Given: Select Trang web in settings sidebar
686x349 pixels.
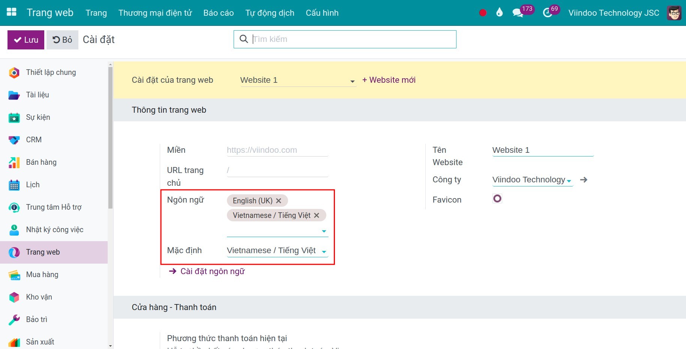Looking at the screenshot, I should (54, 252).
